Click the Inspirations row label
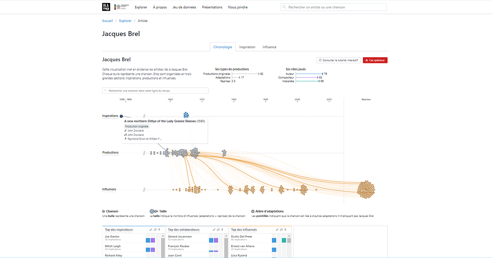 110,116
